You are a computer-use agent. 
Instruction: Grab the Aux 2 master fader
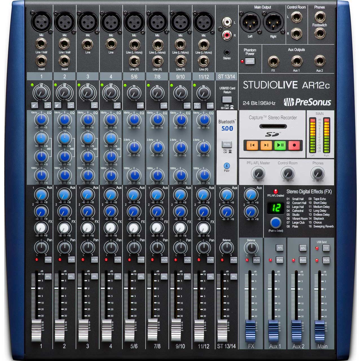pos(296,331)
